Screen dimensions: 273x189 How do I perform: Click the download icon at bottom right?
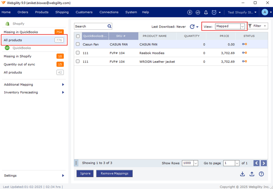[242, 174]
